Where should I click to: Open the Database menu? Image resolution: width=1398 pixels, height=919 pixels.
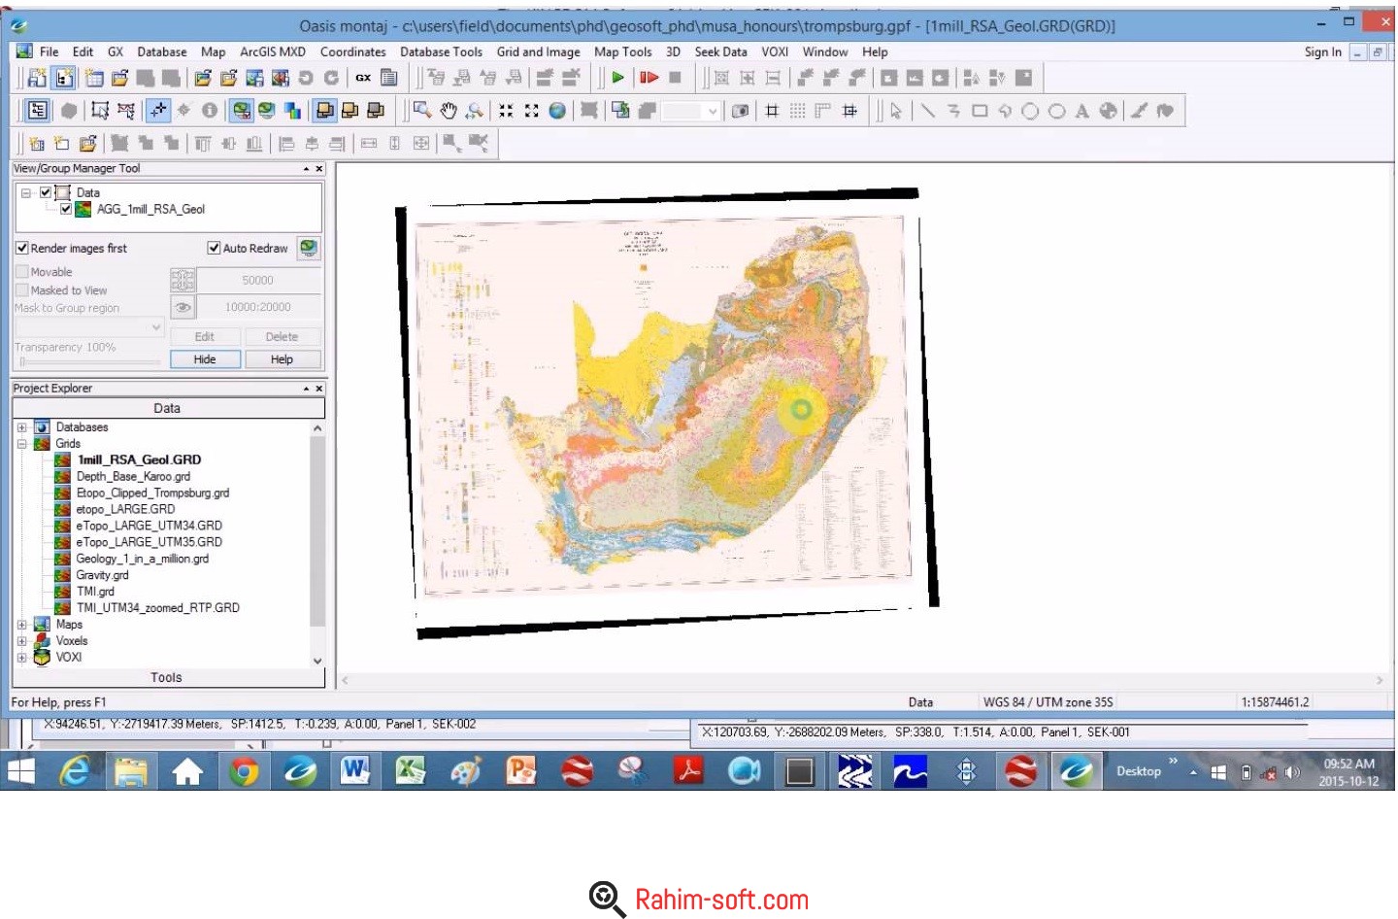(x=162, y=51)
